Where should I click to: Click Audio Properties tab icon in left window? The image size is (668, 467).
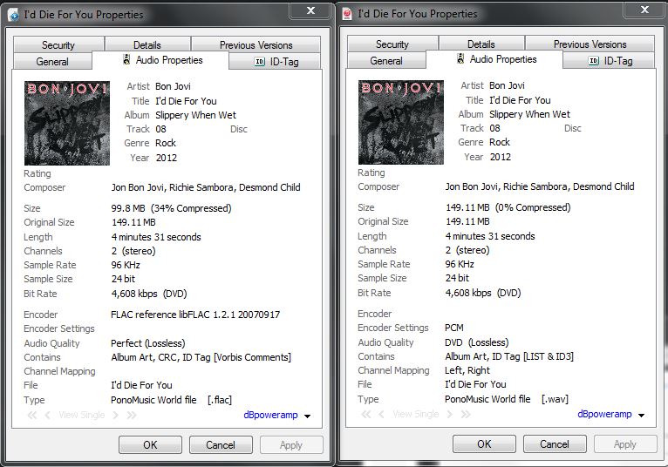click(x=126, y=59)
